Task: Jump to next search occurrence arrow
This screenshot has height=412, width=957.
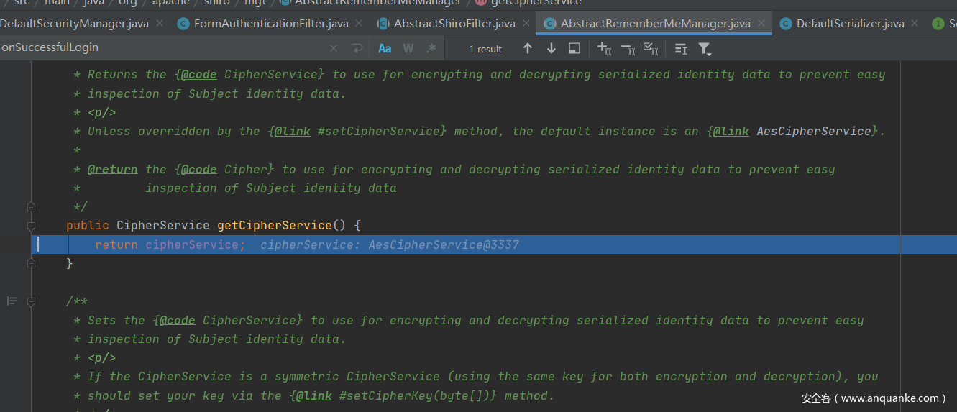Action: (551, 48)
